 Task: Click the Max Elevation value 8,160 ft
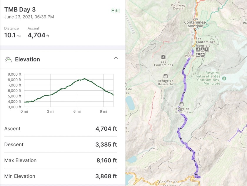click(106, 160)
